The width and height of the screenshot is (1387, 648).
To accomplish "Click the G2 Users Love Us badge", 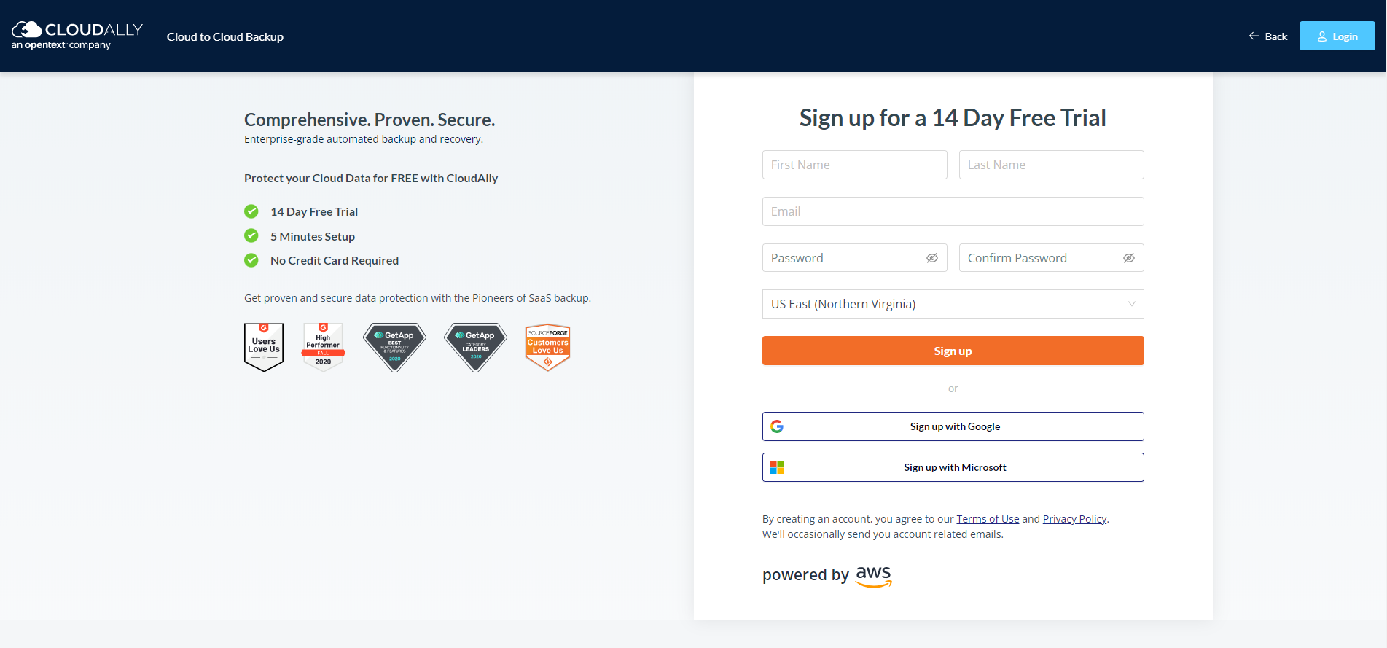I will 264,347.
